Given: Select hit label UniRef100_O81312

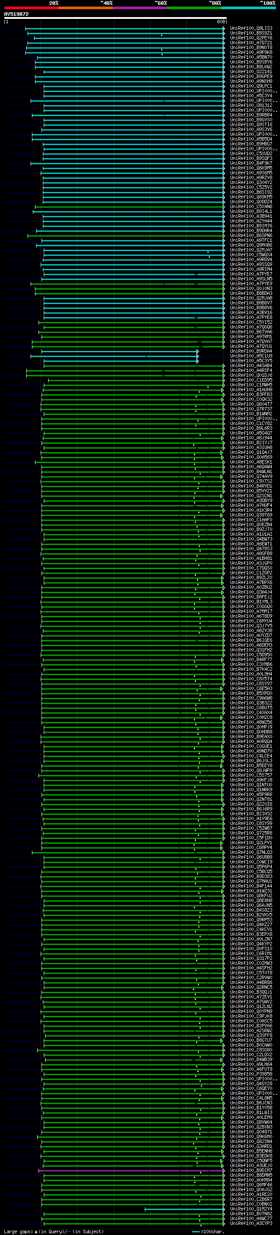Looking at the screenshot, I should click(x=251, y=106).
